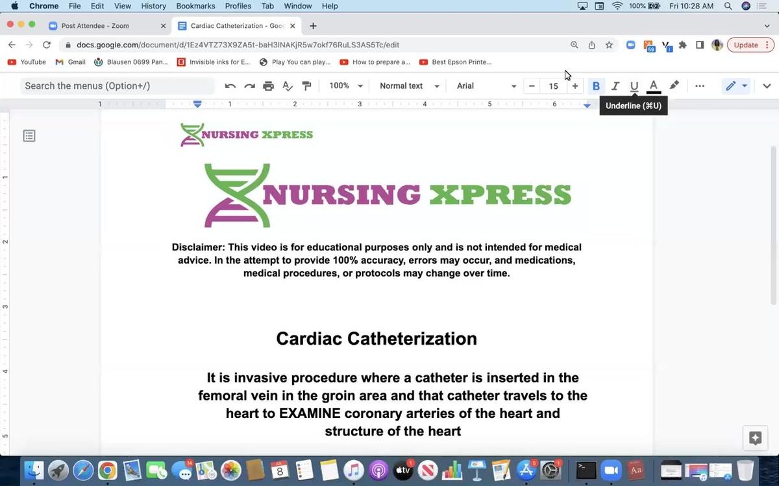
Task: Click the Chrome Update button
Action: 750,45
